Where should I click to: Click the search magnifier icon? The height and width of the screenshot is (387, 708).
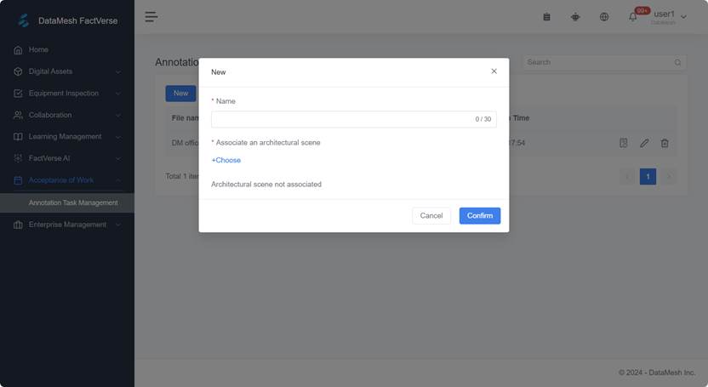(x=678, y=62)
